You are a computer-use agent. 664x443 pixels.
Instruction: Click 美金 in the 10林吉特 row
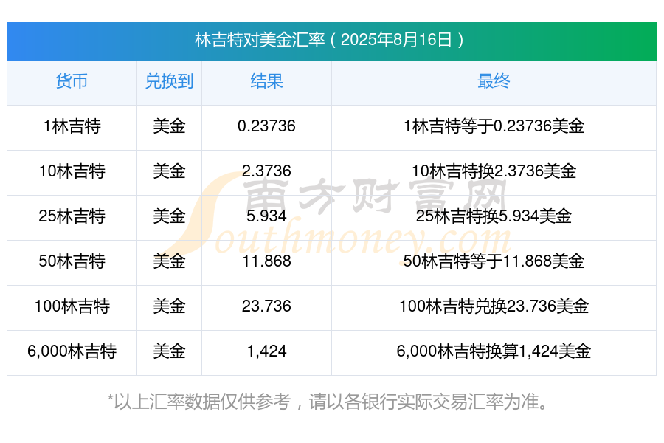point(170,171)
